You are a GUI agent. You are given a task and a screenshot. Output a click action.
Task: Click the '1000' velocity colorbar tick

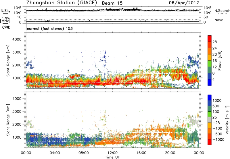(217, 100)
